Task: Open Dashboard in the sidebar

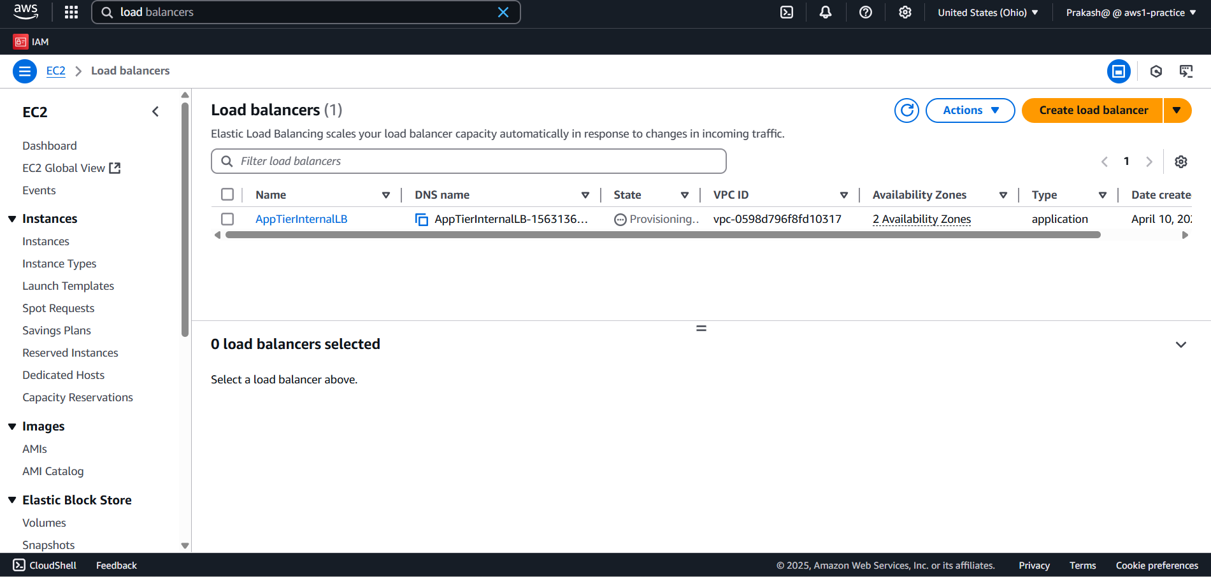Action: 50,146
